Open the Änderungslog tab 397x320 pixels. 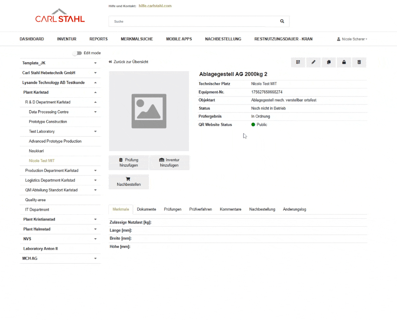pos(294,209)
